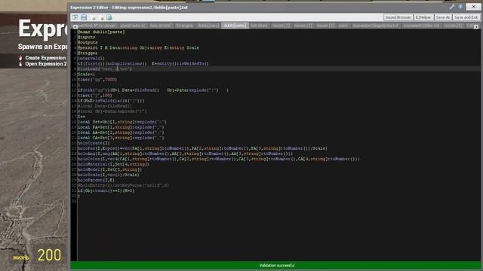Image resolution: width=483 pixels, height=271 pixels.
Task: Click the interval(1) line
Action: [x=91, y=59]
